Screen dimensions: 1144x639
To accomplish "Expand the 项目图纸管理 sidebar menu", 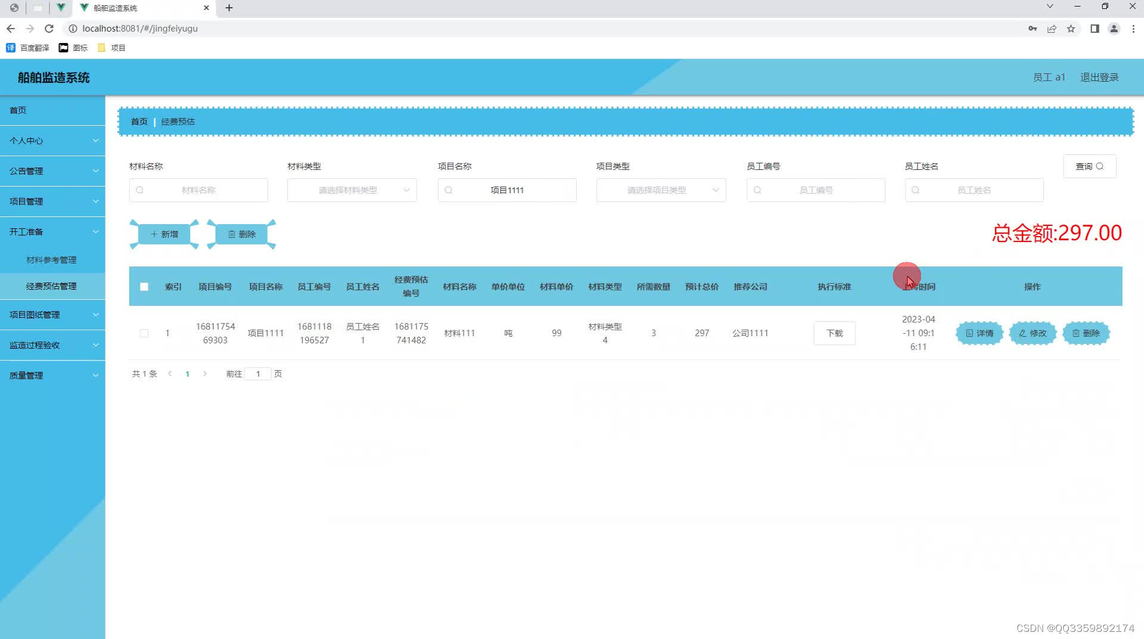I will click(x=52, y=315).
